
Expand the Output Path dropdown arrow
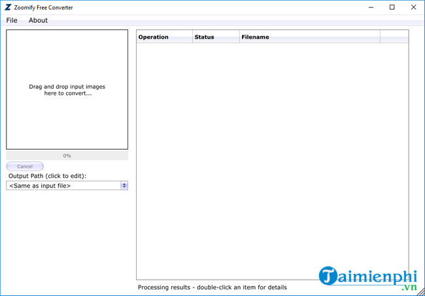coord(124,186)
